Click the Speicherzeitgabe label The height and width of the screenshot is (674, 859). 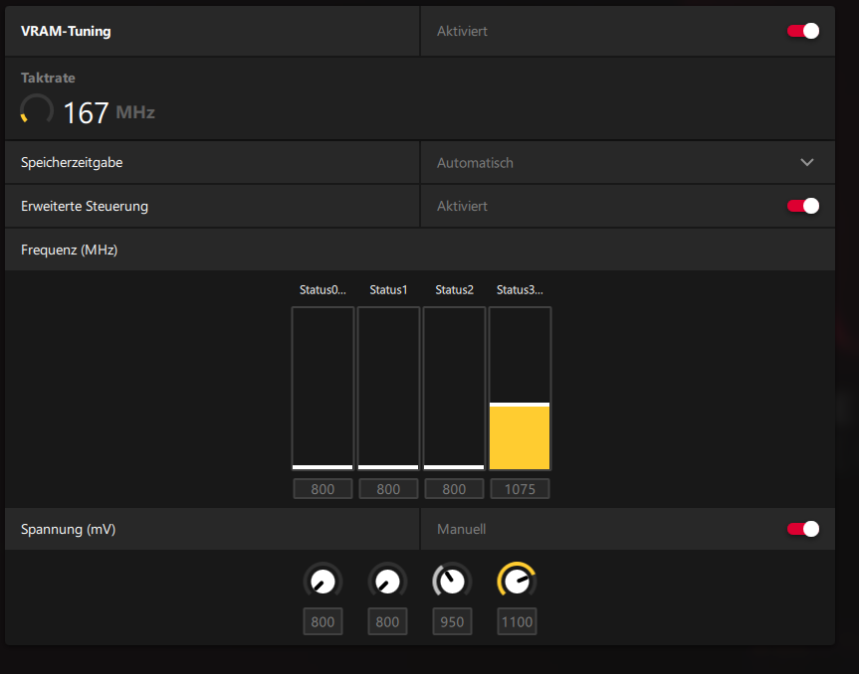(x=72, y=162)
